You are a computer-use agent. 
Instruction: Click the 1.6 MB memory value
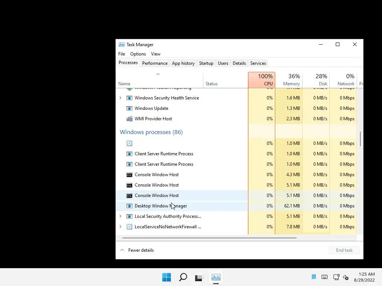coord(293,98)
